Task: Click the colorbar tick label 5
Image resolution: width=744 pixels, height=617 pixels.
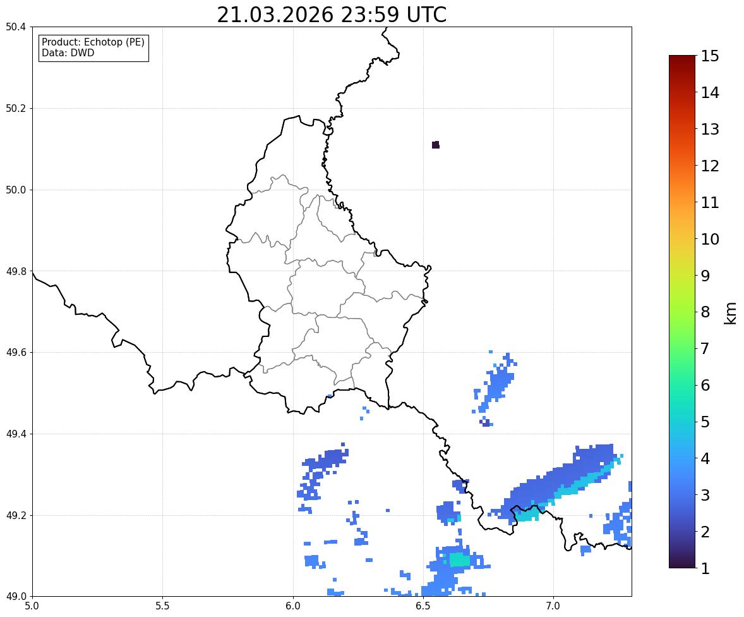Action: [x=705, y=422]
